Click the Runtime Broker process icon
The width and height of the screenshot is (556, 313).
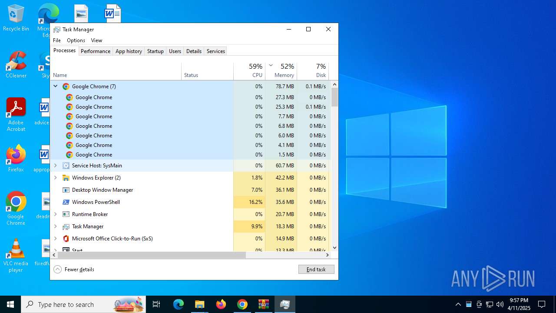coord(66,214)
